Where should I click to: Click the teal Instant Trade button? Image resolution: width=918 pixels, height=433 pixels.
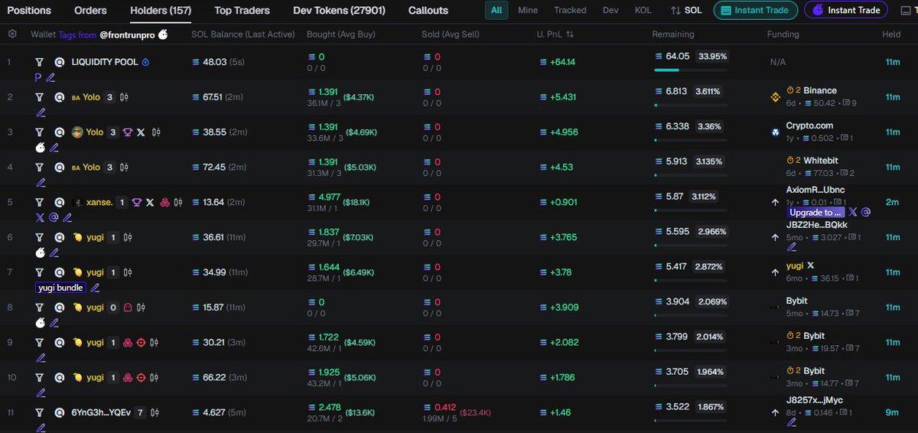point(756,10)
